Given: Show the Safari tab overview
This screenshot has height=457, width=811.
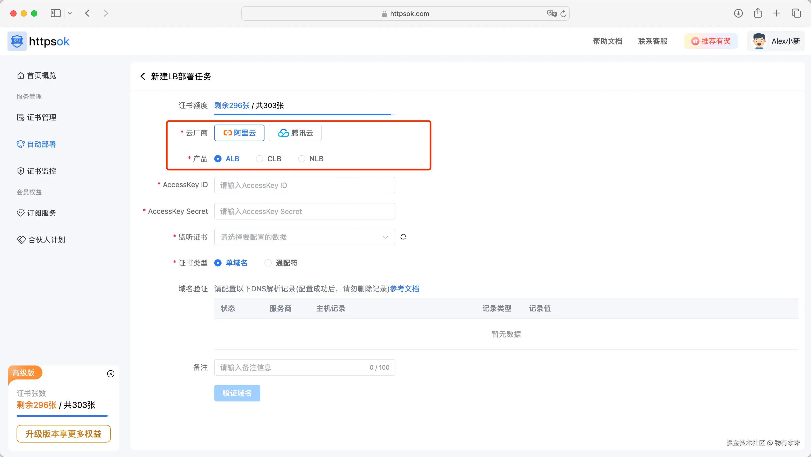Looking at the screenshot, I should pos(796,13).
